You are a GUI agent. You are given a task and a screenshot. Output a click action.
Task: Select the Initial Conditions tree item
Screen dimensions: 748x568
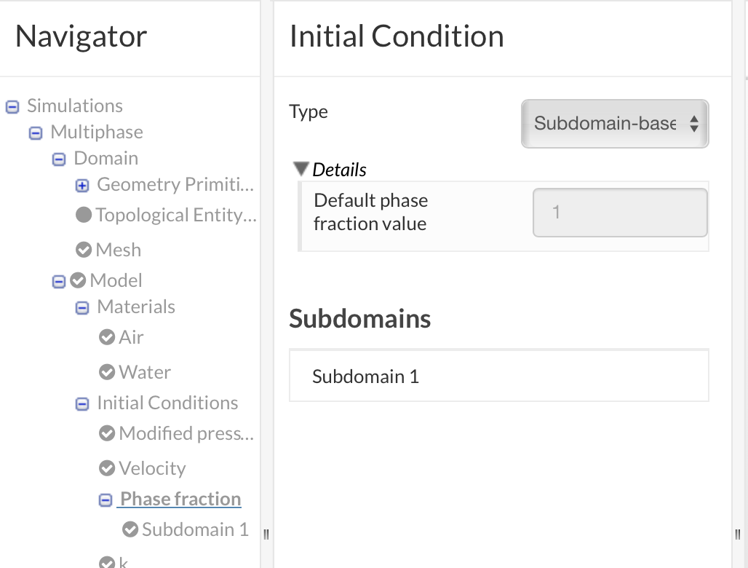(x=167, y=403)
